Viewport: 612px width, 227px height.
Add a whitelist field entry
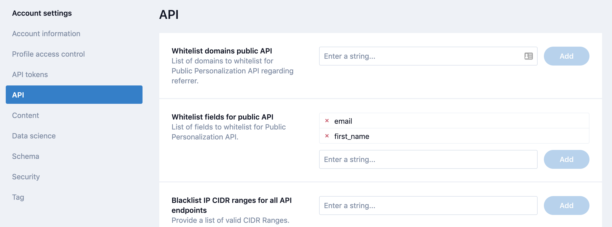pyautogui.click(x=566, y=159)
